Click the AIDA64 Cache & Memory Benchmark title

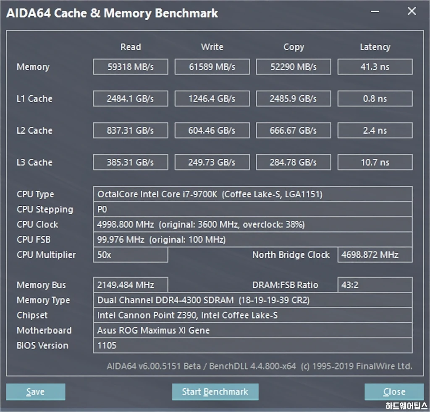pyautogui.click(x=112, y=13)
